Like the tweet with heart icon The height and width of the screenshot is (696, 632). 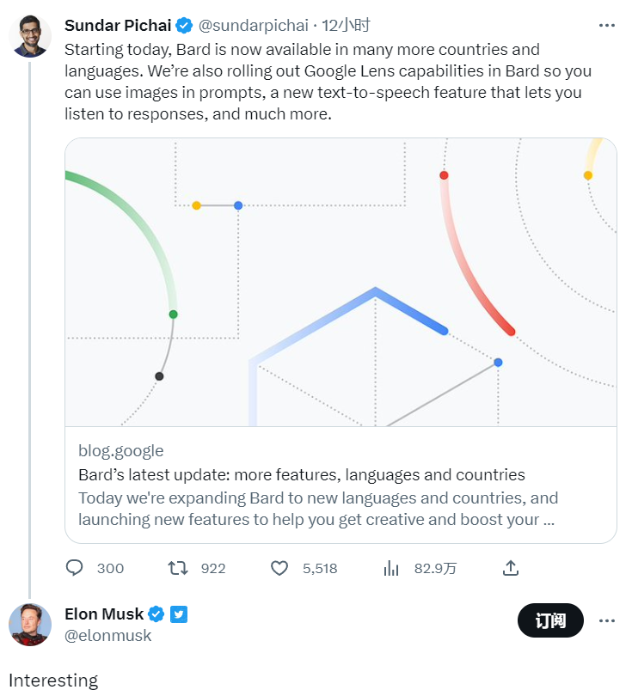(x=279, y=568)
